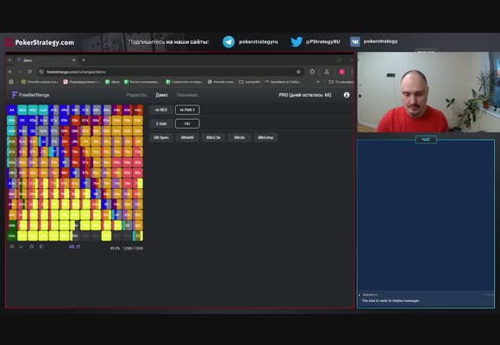The image size is (500, 345).
Task: Switch to the Демо tab
Action: (162, 95)
